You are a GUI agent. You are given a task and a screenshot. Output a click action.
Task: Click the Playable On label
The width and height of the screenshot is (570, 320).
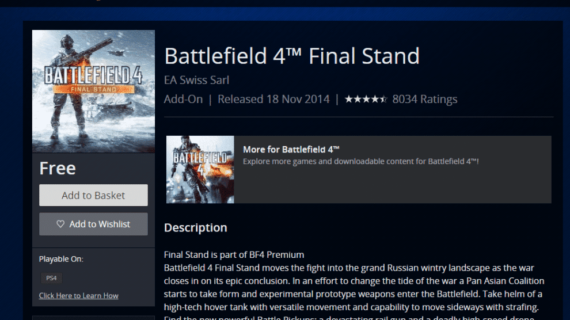pos(61,259)
